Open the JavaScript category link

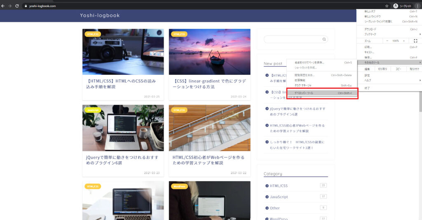tap(279, 197)
